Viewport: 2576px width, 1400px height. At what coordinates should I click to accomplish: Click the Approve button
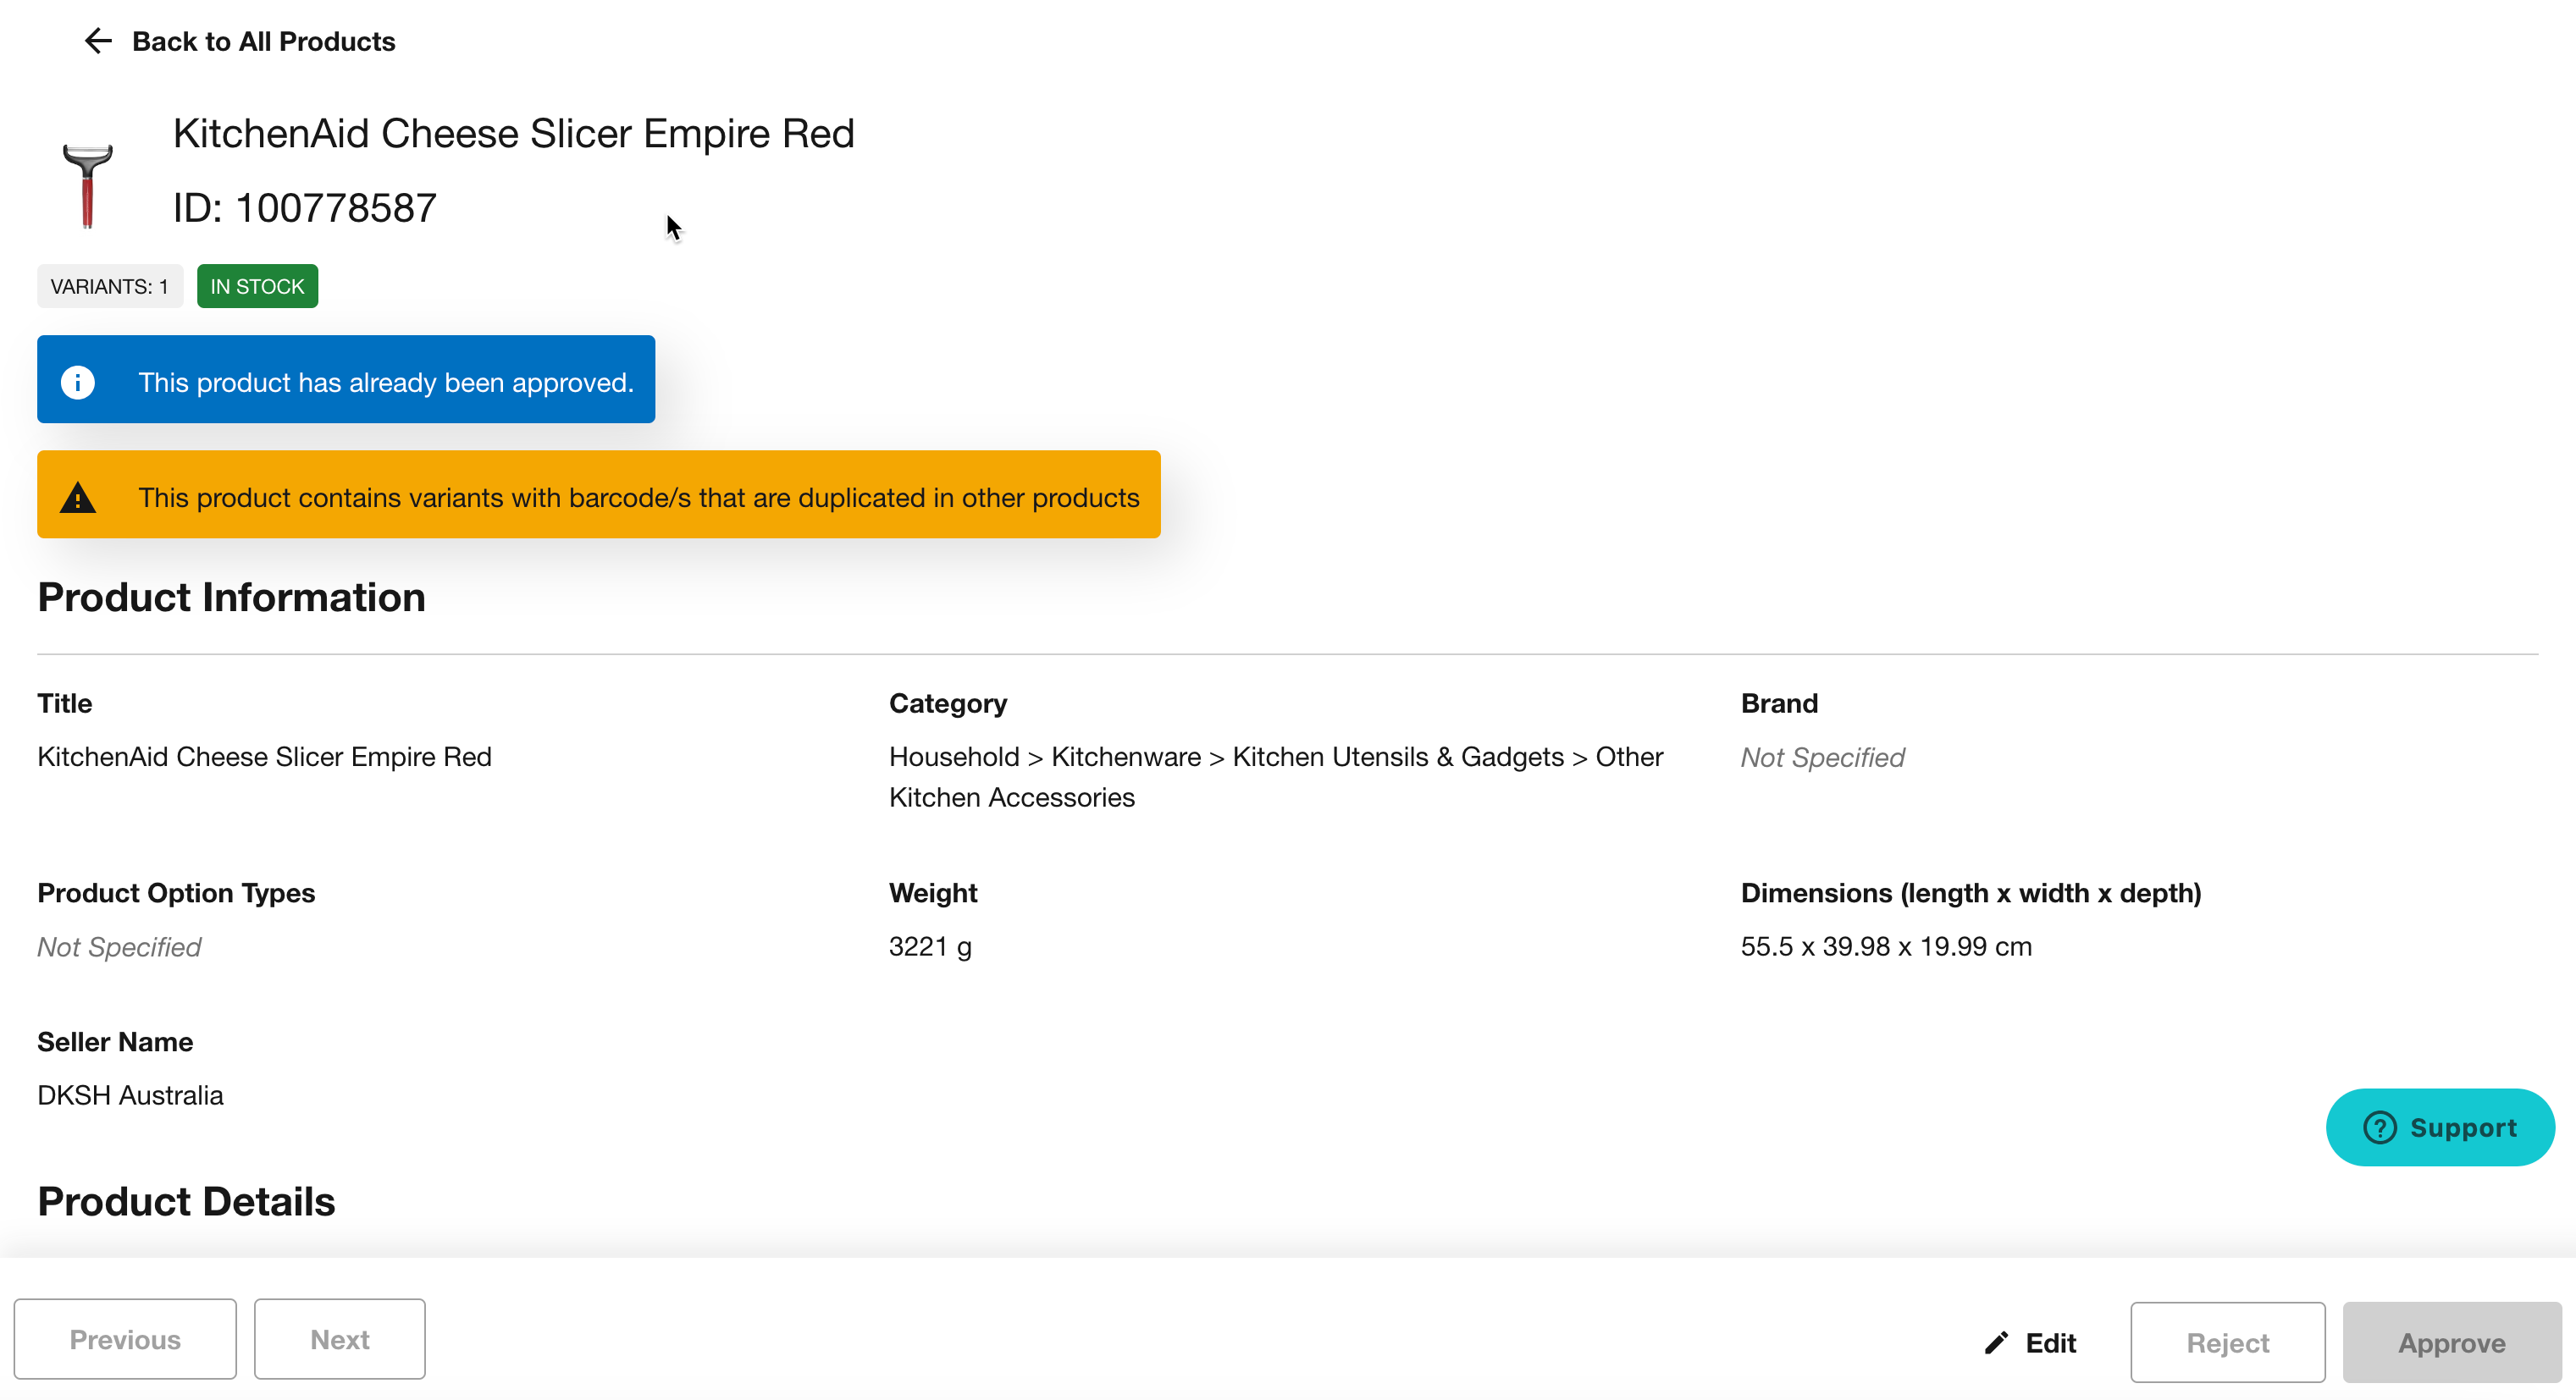[2451, 1342]
